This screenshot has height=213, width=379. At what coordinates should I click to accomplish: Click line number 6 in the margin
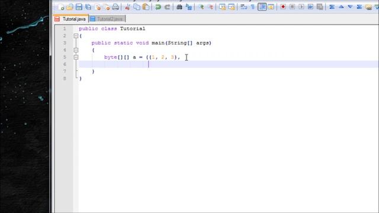(x=65, y=64)
